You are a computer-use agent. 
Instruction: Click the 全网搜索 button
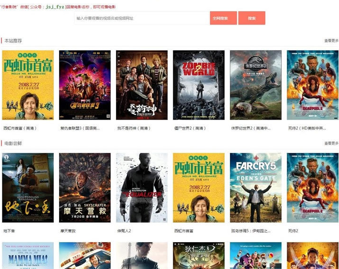[x=223, y=18]
